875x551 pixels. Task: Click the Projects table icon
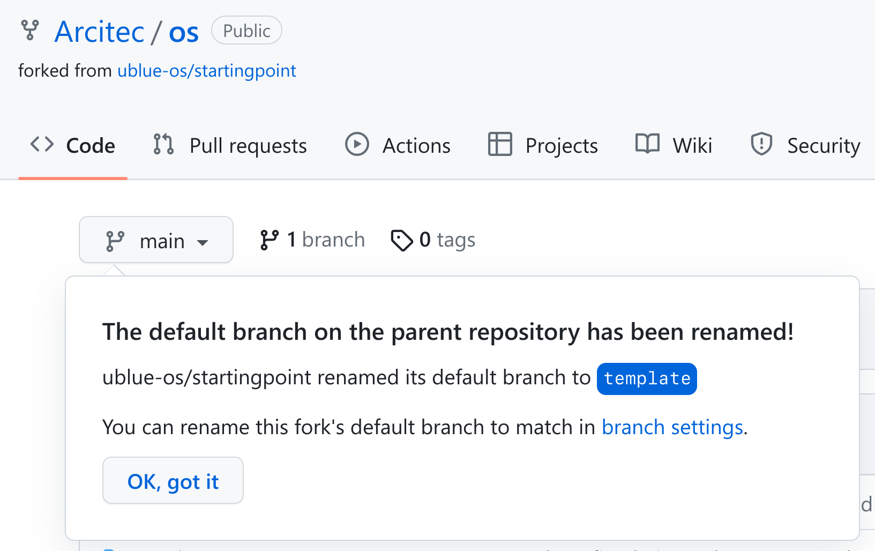pos(500,144)
